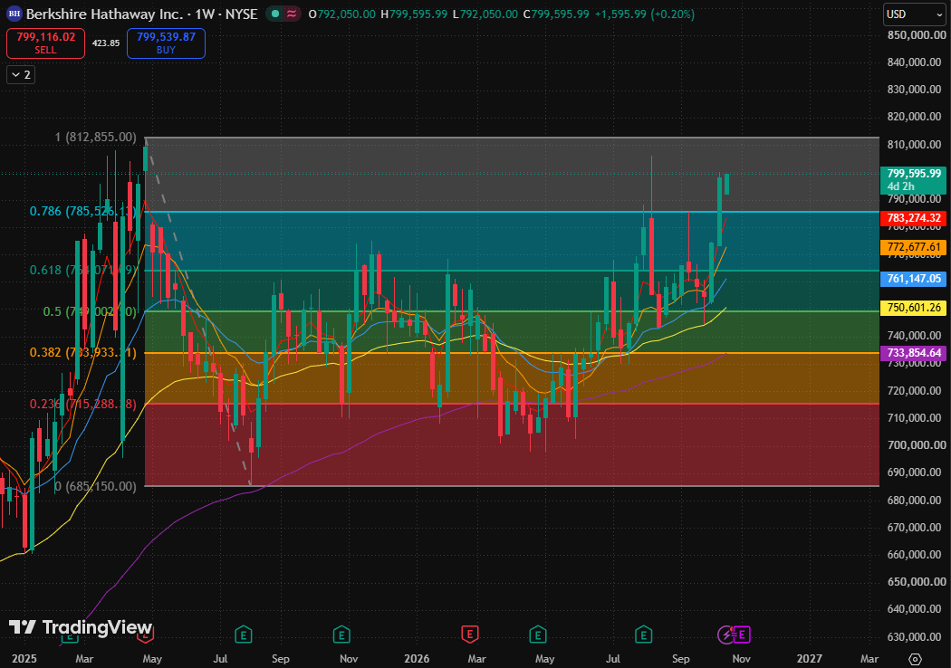Click the purple lightning event icon

tap(725, 635)
